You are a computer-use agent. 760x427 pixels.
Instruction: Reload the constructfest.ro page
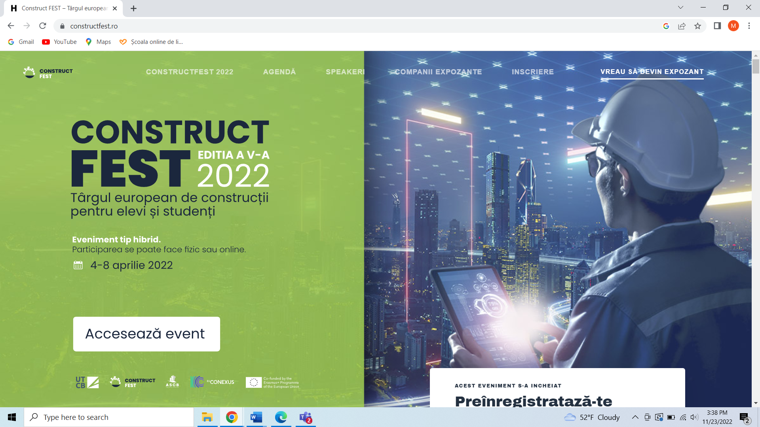click(43, 26)
